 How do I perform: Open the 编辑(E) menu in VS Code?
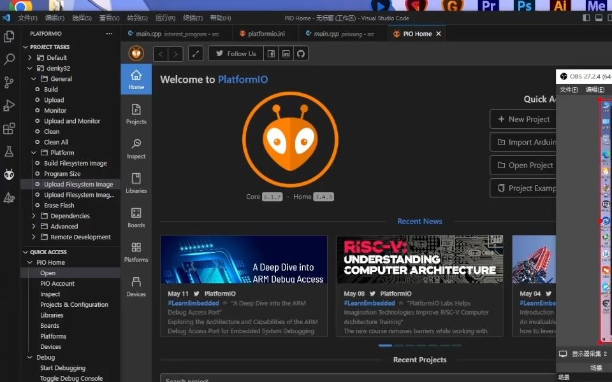coord(55,18)
